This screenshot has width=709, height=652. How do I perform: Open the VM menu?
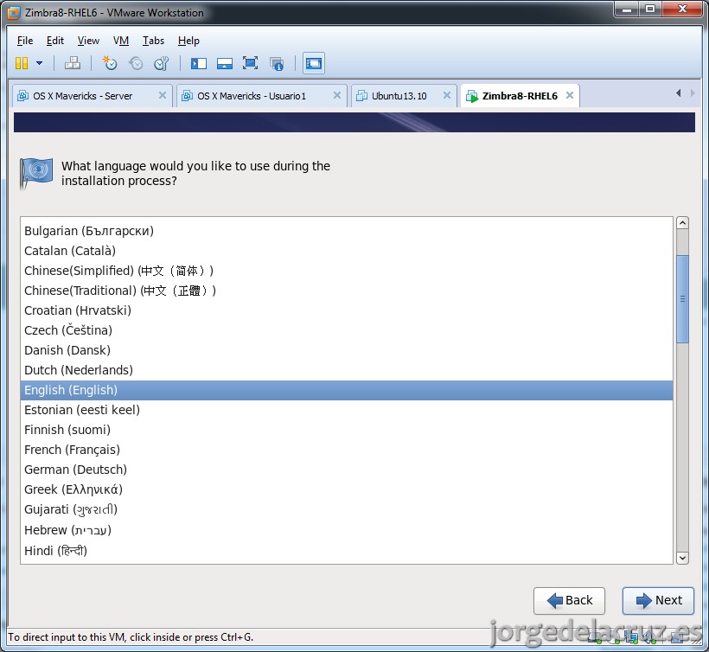click(121, 41)
